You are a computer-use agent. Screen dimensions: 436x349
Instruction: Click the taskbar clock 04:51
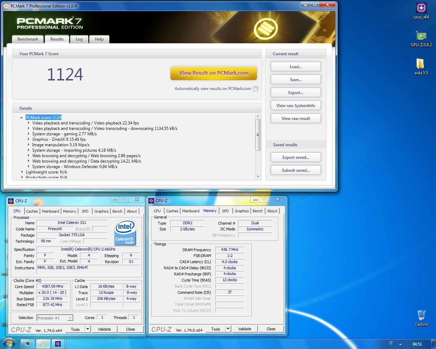coord(417,344)
